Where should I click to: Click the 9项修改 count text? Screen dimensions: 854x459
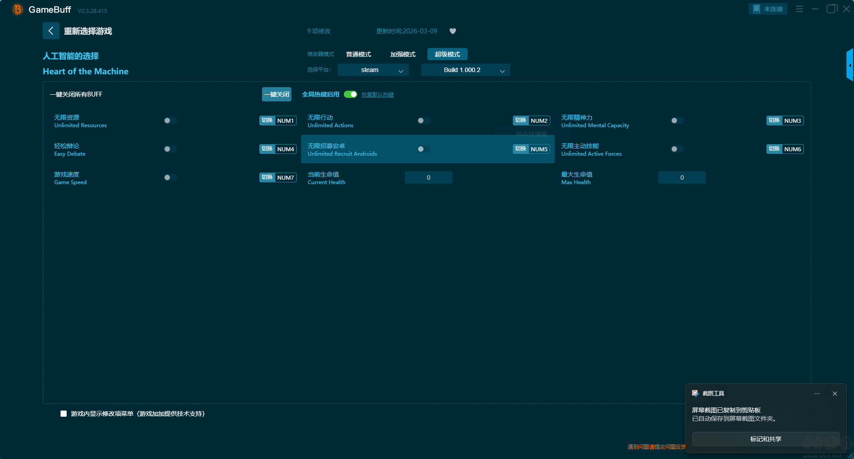click(319, 31)
